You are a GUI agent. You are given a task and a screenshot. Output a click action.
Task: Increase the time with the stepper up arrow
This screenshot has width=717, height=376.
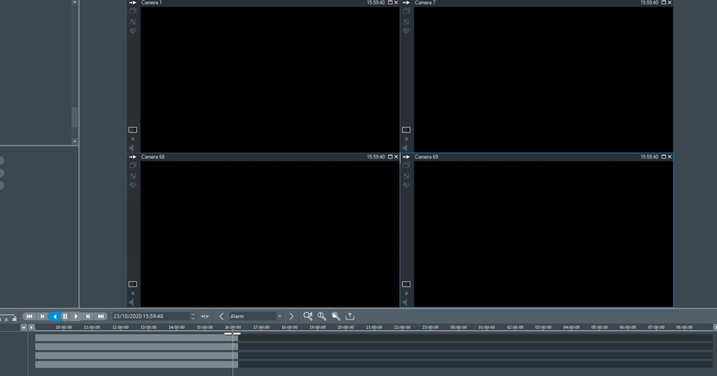pyautogui.click(x=193, y=314)
